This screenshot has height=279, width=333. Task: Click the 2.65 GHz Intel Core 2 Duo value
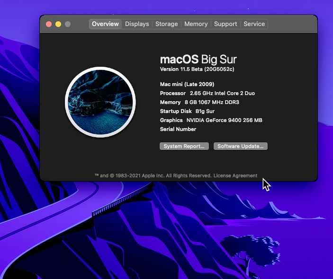coord(222,93)
